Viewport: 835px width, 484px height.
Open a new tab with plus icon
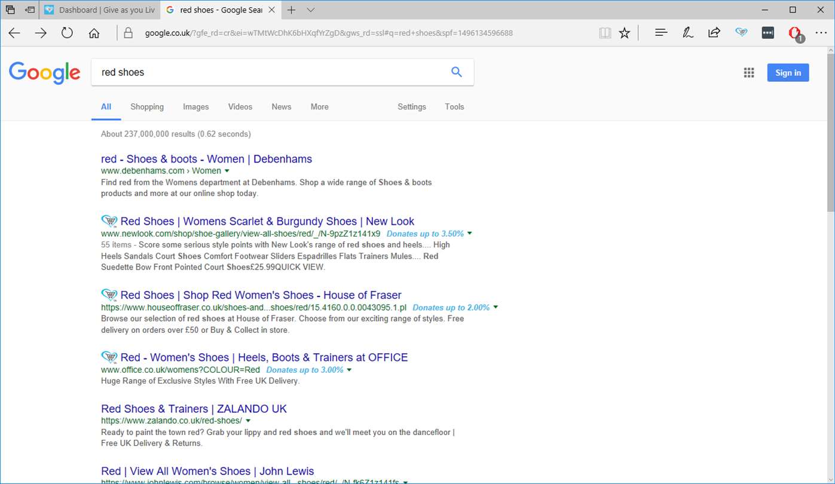click(291, 10)
